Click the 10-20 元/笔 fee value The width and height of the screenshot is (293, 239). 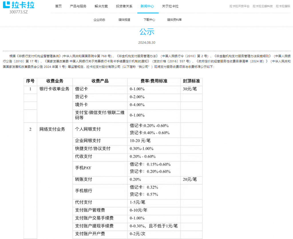click(x=140, y=140)
